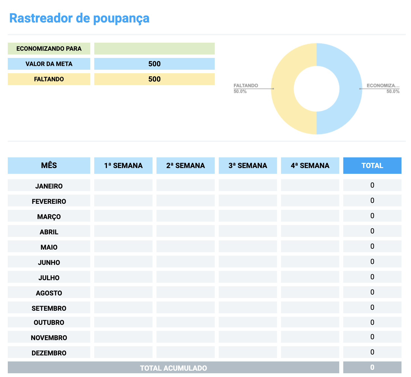This screenshot has width=411, height=377.
Task: Click the MARÇO row label
Action: click(x=49, y=216)
